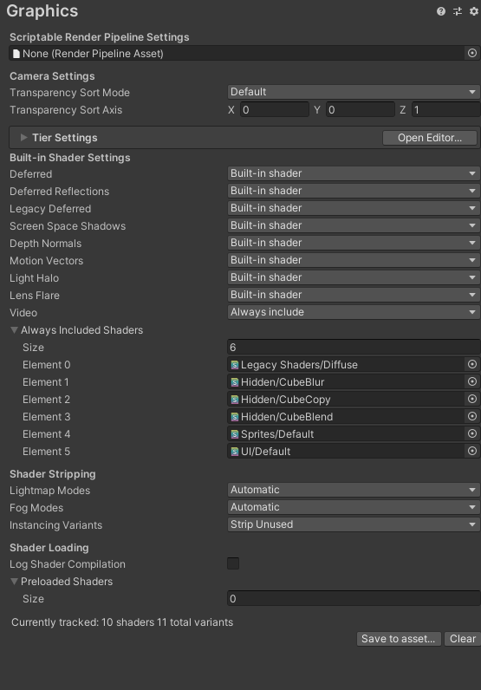Open the Deferred shader dropdown
Viewport: 481px width, 690px height.
[354, 173]
